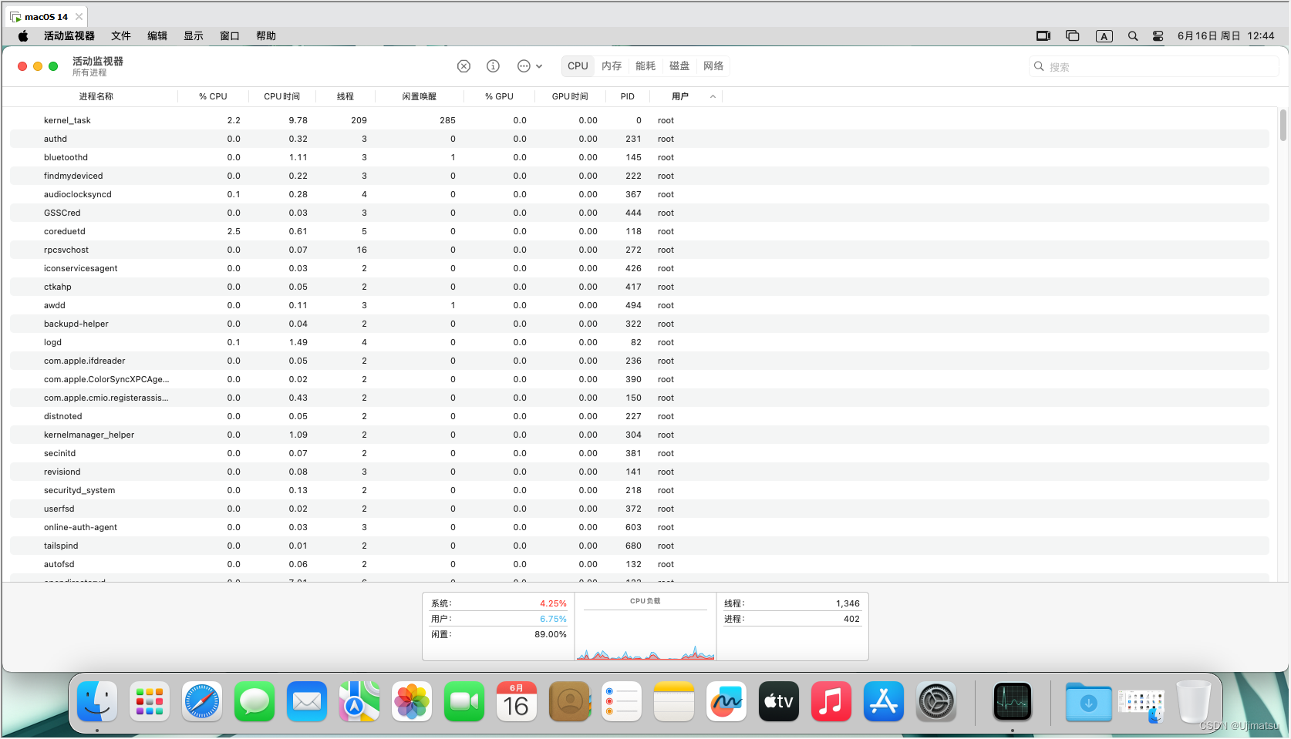Open Reminders from the Dock
This screenshot has width=1291, height=739.
click(x=622, y=701)
